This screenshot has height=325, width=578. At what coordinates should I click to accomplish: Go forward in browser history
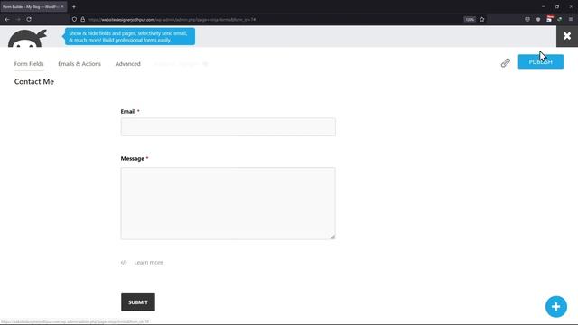pos(18,19)
